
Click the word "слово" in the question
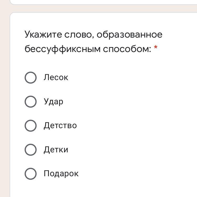pos(78,35)
